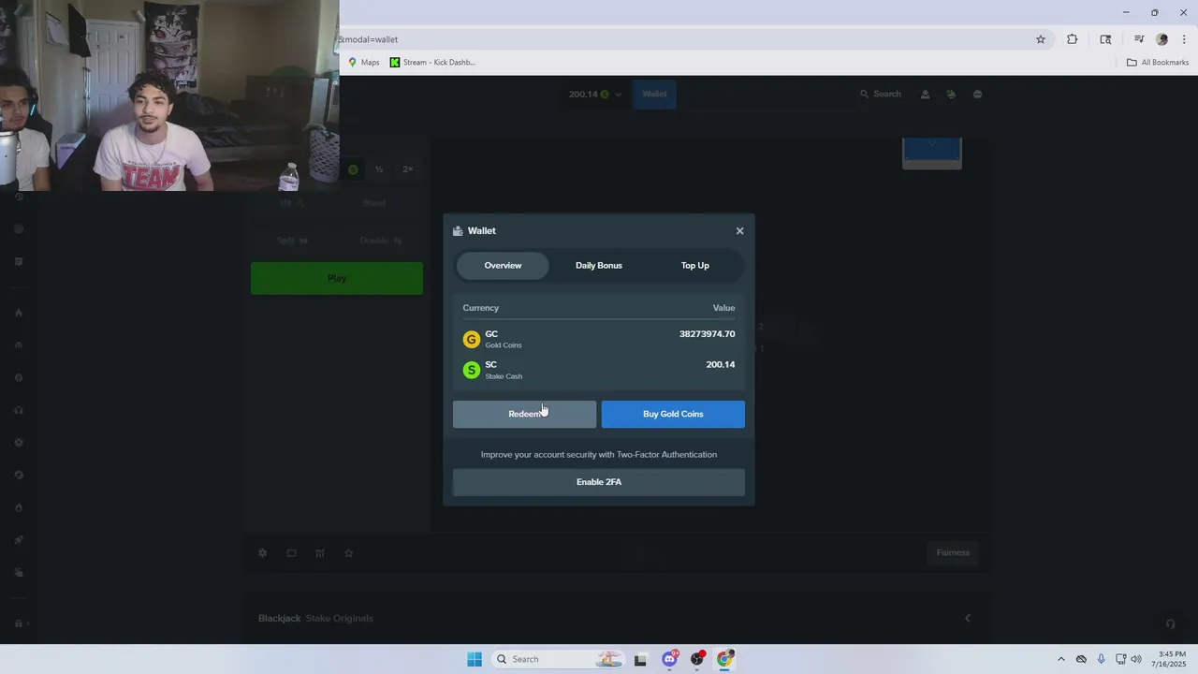Click the Redeem button
This screenshot has height=674, width=1198.
(x=524, y=414)
